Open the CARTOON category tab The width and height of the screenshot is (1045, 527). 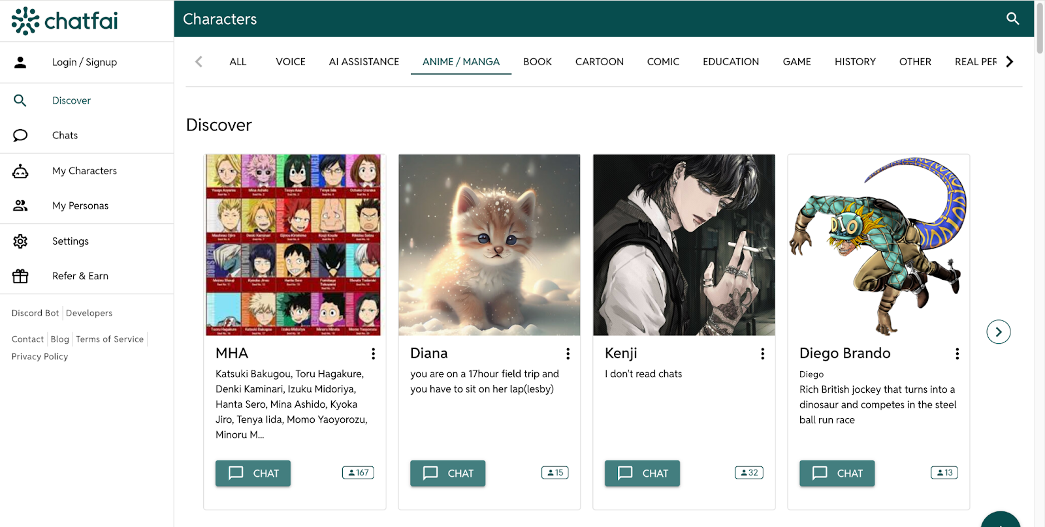600,61
